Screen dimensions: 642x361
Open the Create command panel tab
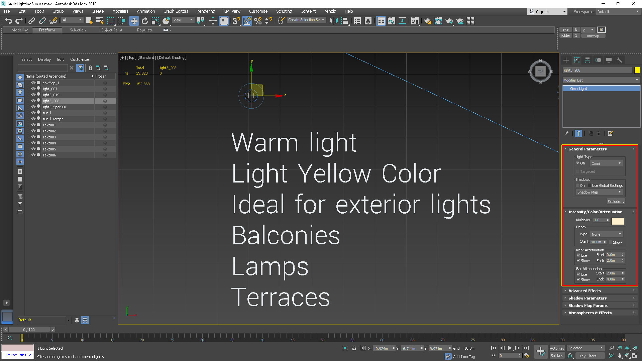pyautogui.click(x=566, y=60)
